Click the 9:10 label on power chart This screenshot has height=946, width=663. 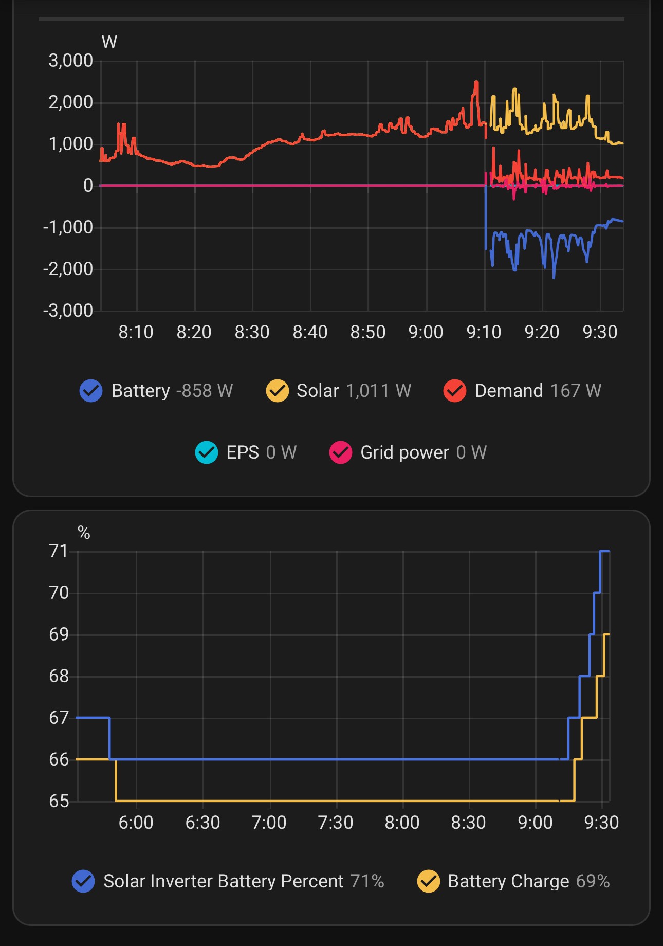pos(484,332)
